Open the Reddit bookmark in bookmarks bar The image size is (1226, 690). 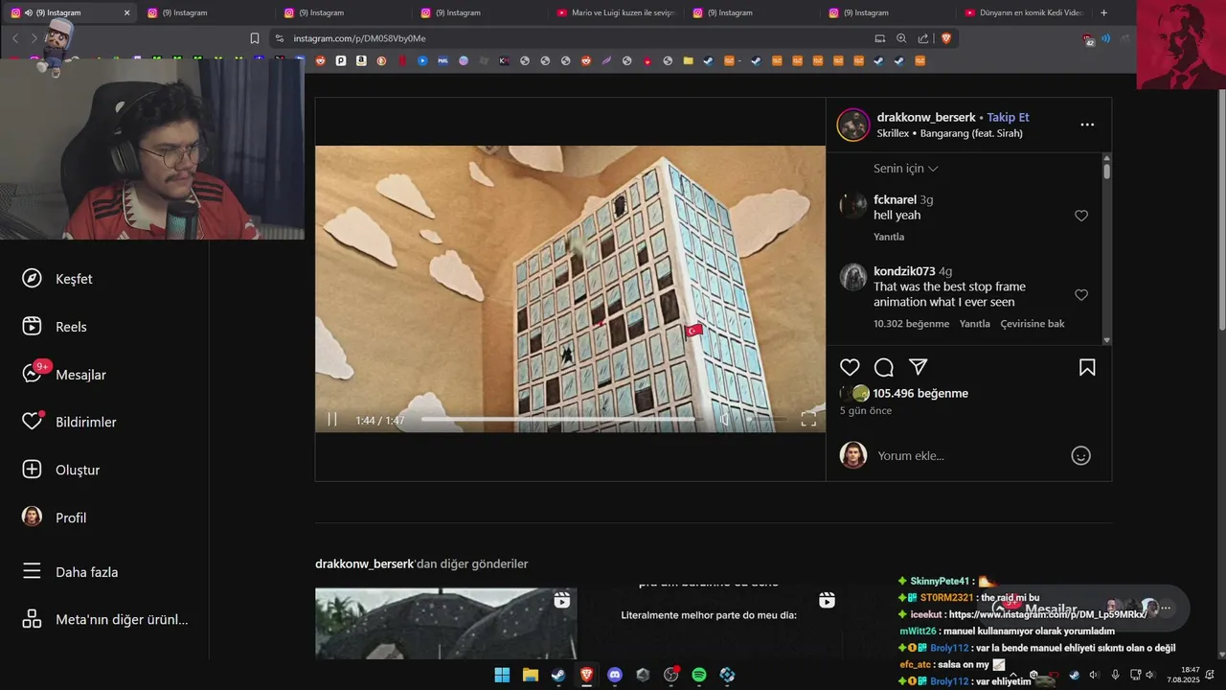coord(321,60)
